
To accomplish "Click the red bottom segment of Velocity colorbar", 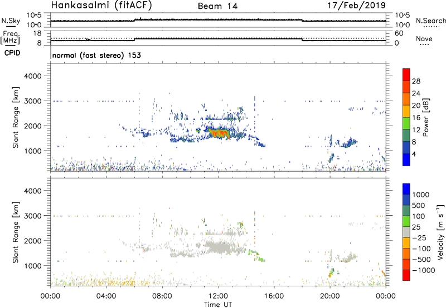I will [406, 275].
